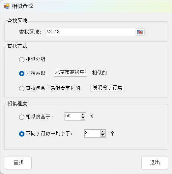Click the 相似查找 title bar text
172x174 pixels.
(22, 6)
